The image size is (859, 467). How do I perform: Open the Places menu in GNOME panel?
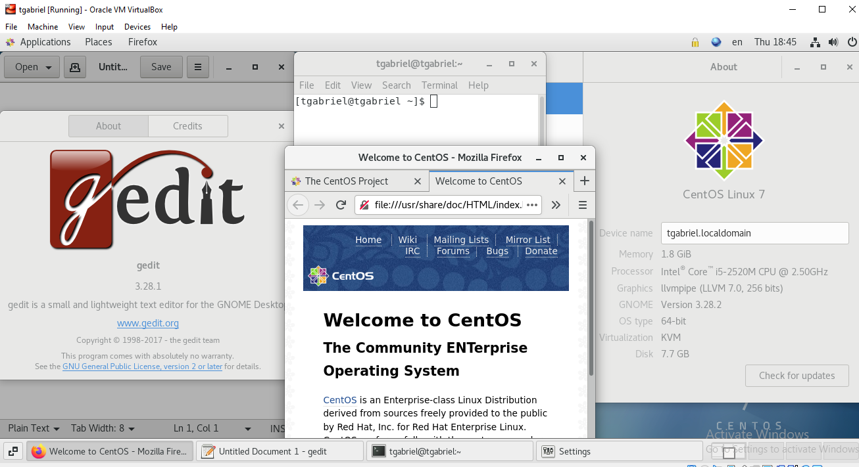[x=99, y=42]
